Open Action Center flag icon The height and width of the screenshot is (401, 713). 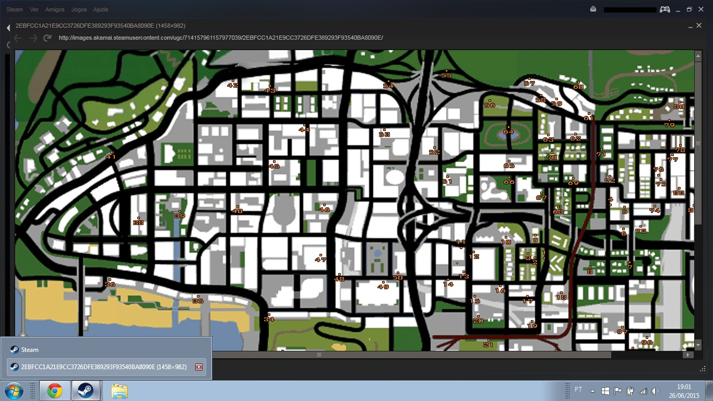point(618,391)
